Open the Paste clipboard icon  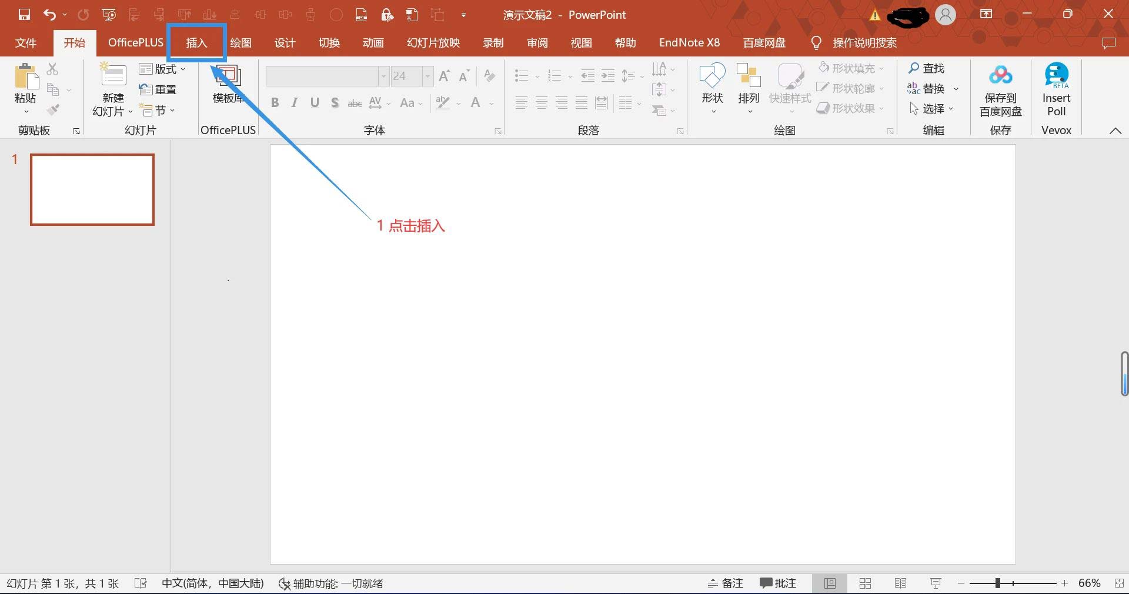point(25,76)
